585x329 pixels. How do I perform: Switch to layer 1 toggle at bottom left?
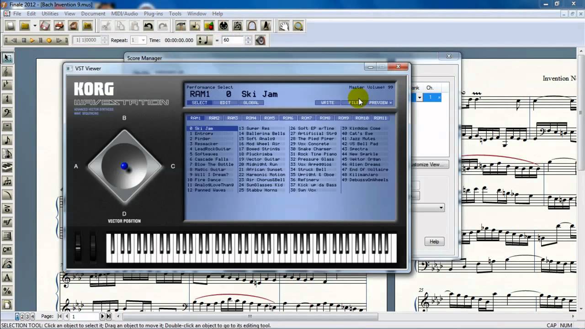(17, 316)
